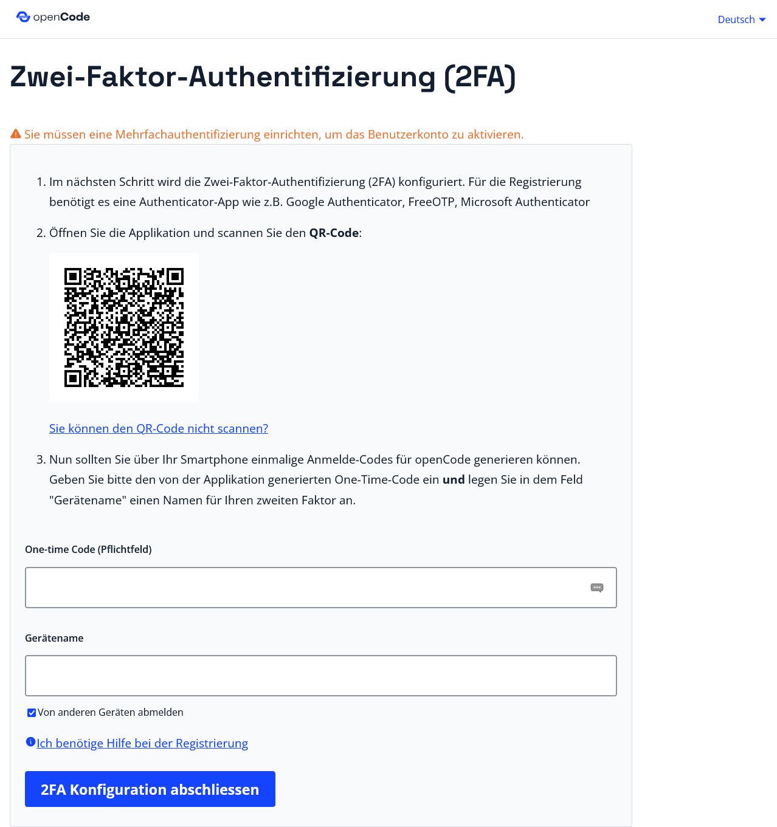Viewport: 777px width, 827px height.
Task: Expand the language selection menu
Action: [x=740, y=19]
